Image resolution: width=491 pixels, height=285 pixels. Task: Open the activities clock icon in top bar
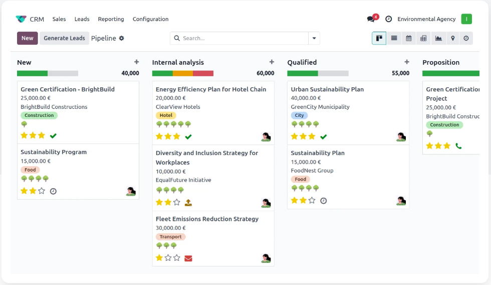[388, 19]
